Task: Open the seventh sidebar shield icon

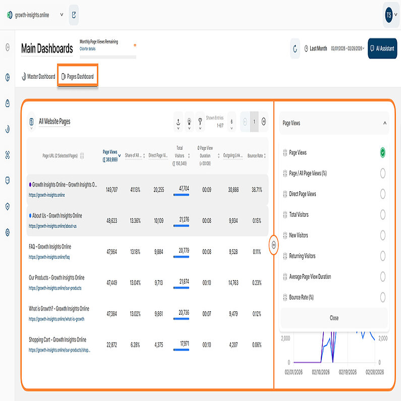Action: [8, 206]
